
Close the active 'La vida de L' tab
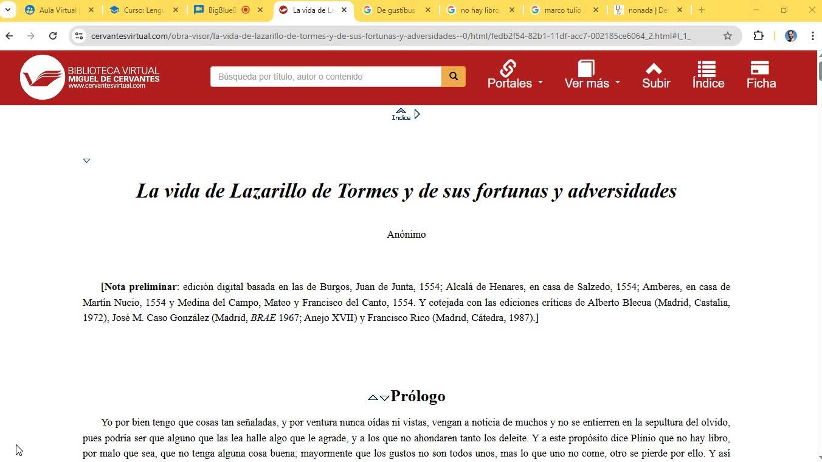(344, 10)
